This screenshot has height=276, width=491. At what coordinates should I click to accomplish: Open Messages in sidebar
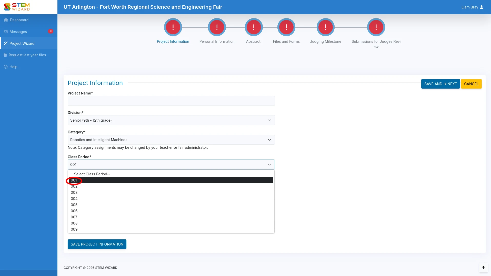coord(29,32)
